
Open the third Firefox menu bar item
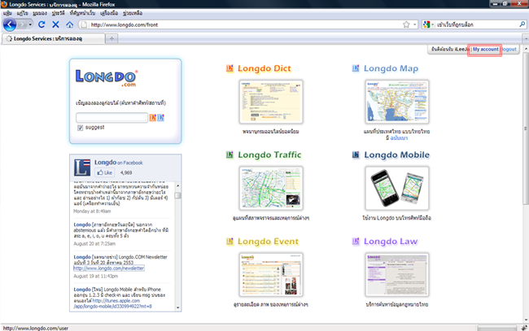pos(40,13)
